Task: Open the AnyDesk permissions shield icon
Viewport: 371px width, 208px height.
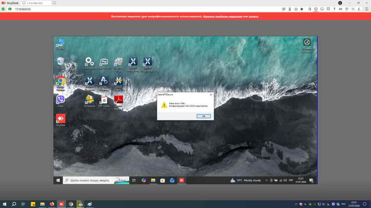Action: click(347, 9)
